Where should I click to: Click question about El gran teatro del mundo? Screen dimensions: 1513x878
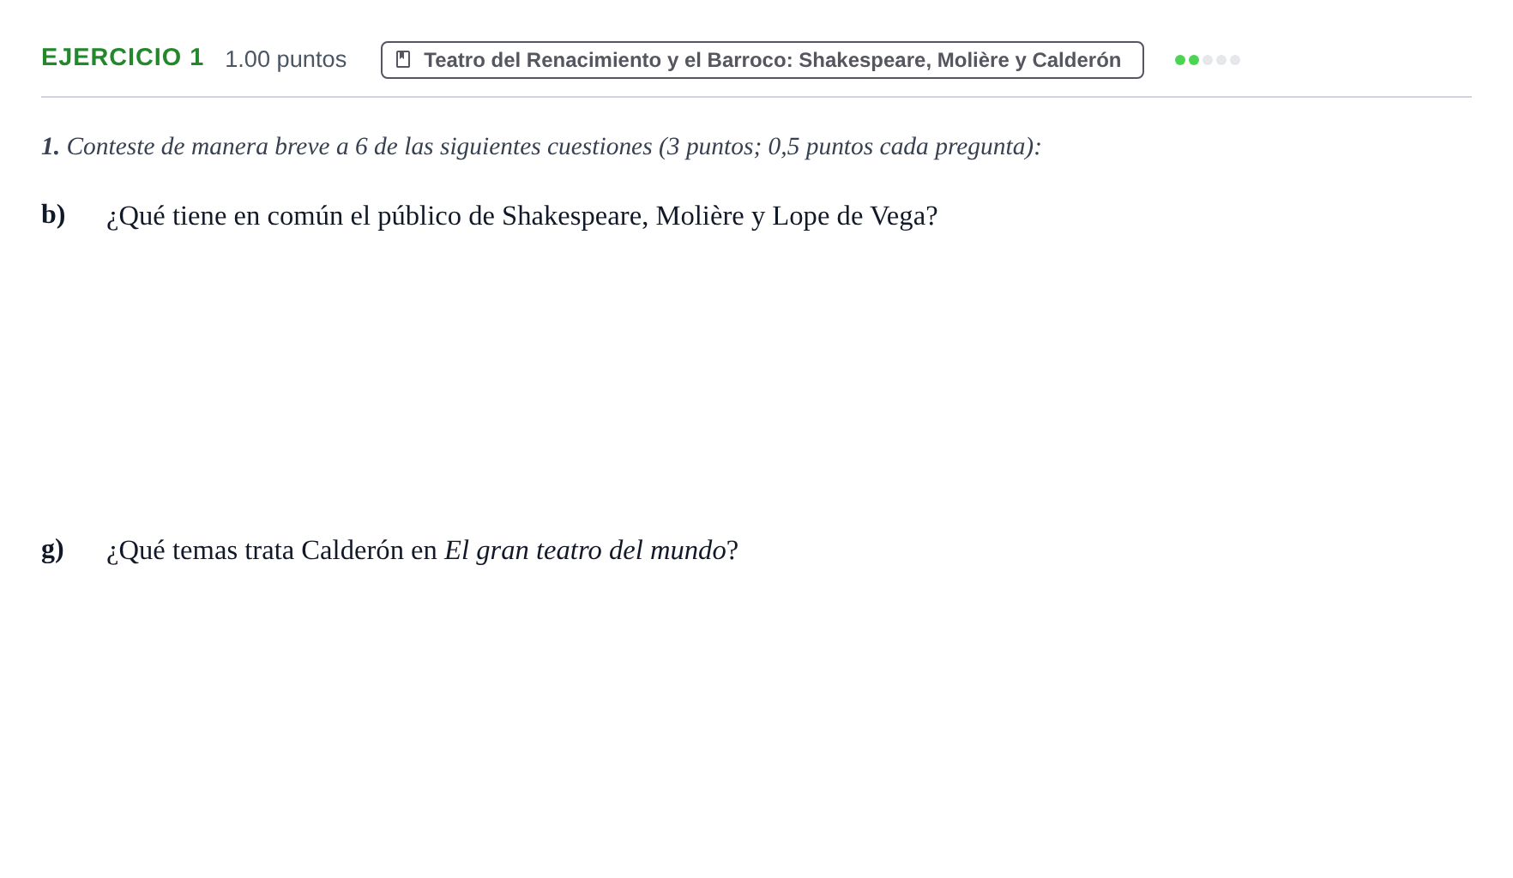pos(422,550)
